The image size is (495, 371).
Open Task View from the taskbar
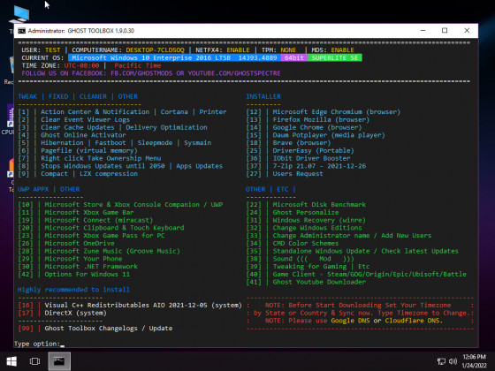click(x=34, y=361)
